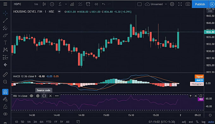Select the 3M date range

point(35,122)
